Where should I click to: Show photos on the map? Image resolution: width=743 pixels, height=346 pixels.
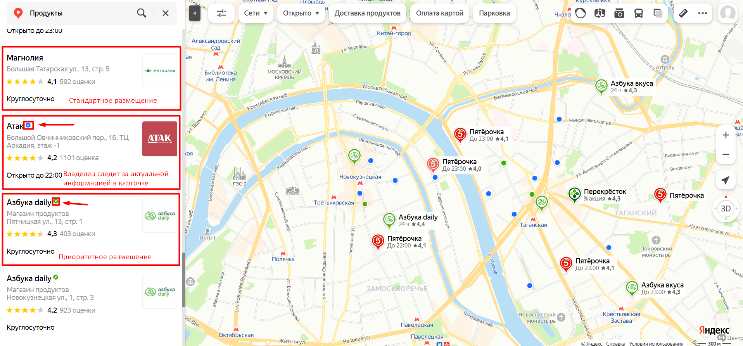pyautogui.click(x=619, y=13)
